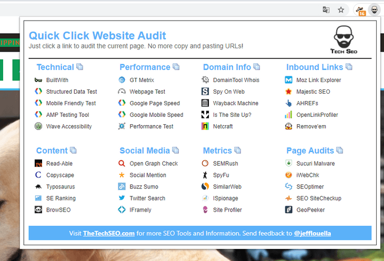Click the Majestic SEO star icon
Image resolution: width=384 pixels, height=261 pixels.
pos(289,92)
